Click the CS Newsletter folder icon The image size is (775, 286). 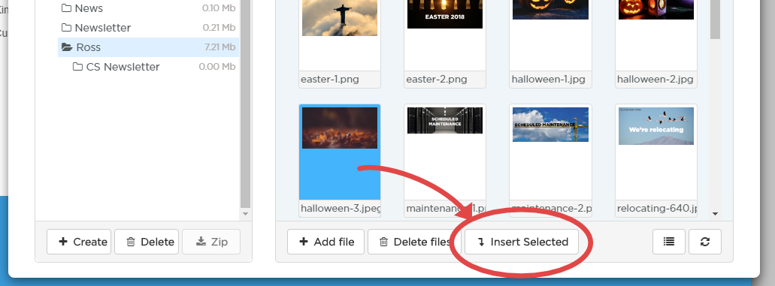tap(77, 67)
